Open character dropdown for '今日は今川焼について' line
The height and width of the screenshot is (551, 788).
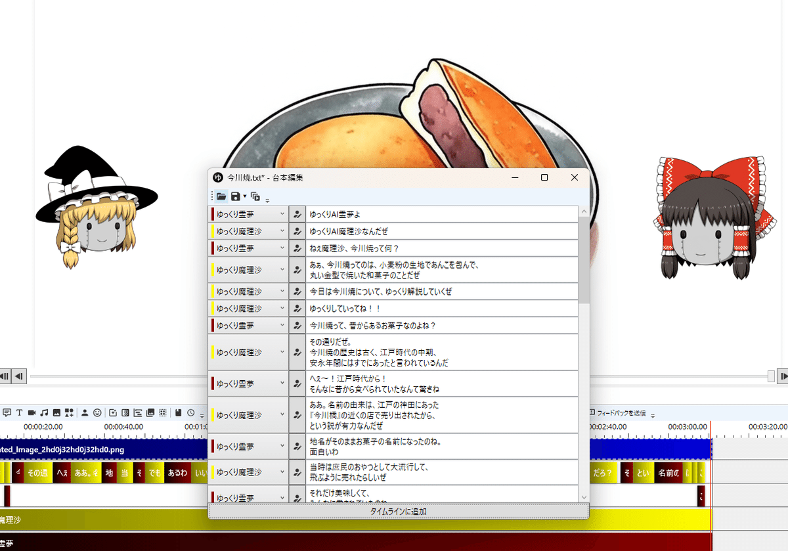(282, 291)
